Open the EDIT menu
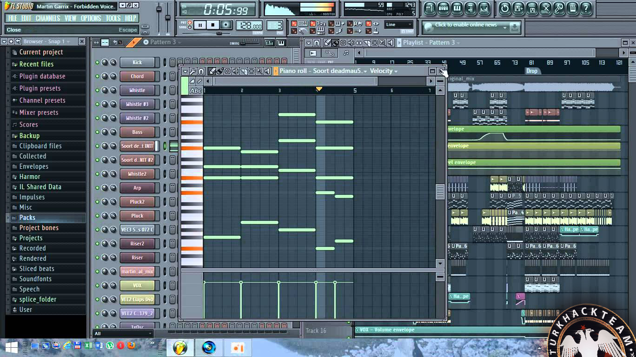Viewport: 636px width, 357px height. 26,18
